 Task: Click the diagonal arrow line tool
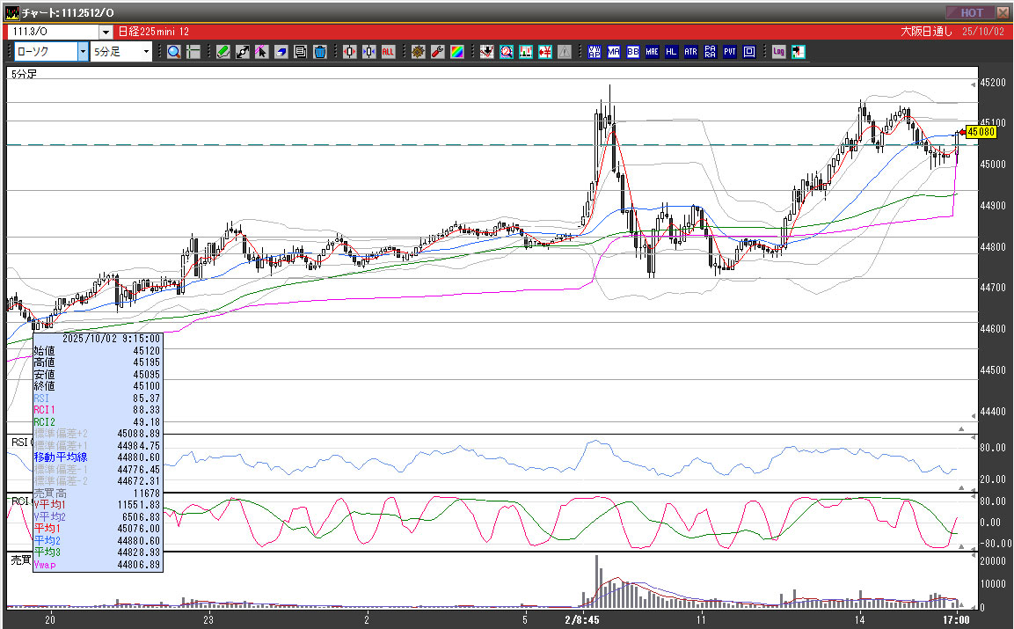243,52
